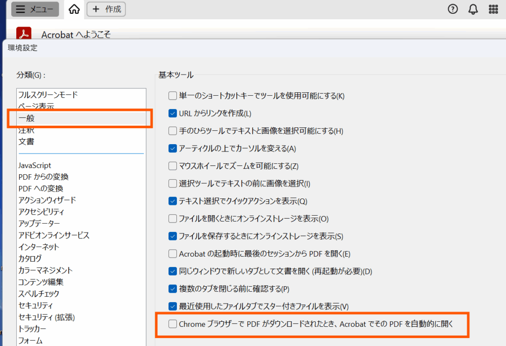
Task: Open the apps grid icon
Action: point(493,9)
